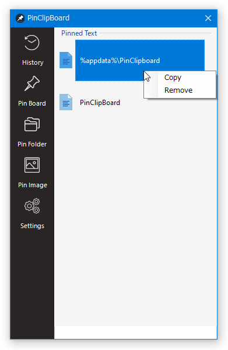
Task: Choose Copy from the context menu
Action: pos(173,78)
